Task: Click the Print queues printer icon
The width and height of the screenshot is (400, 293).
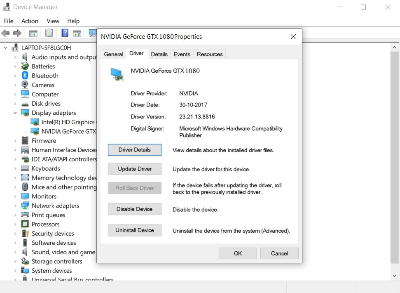Action: [25, 215]
